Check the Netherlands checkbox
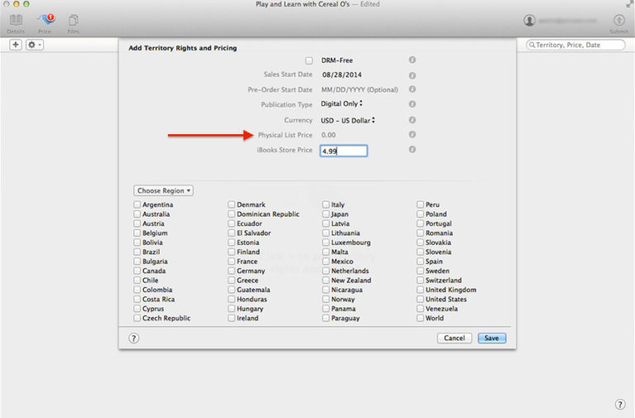Screen dimensions: 635x418 326,271
